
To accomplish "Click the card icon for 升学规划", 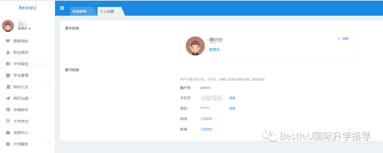I will pyautogui.click(x=8, y=64).
